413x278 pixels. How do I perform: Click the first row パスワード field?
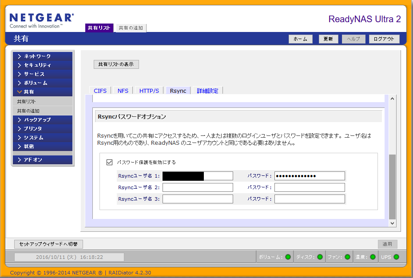(x=310, y=176)
